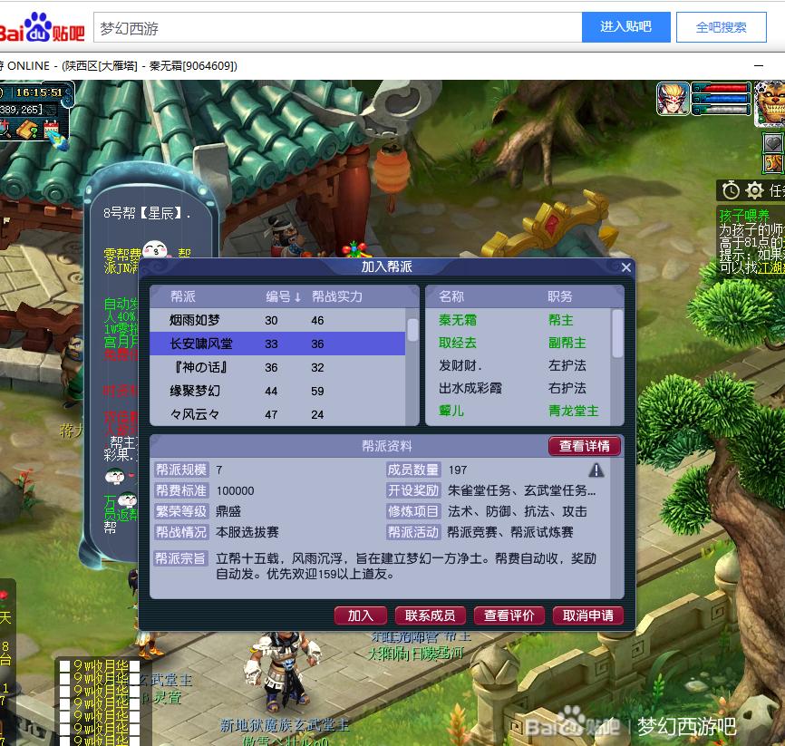Viewport: 785px width, 746px height.
Task: Click the 查看详情 button
Action: (x=585, y=446)
